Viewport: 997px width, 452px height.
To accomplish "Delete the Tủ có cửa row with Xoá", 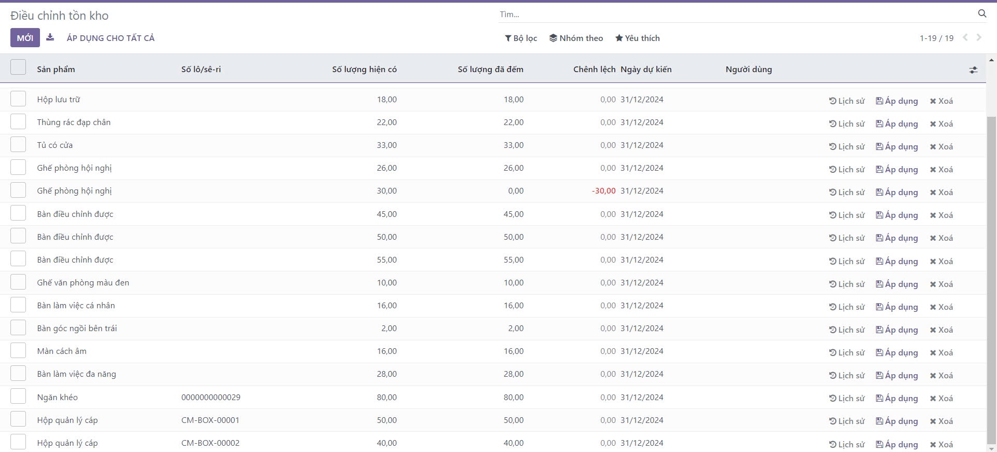I will click(x=941, y=147).
